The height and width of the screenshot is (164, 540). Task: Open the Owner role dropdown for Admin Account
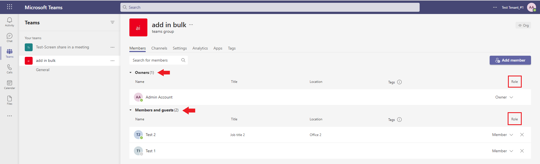504,97
